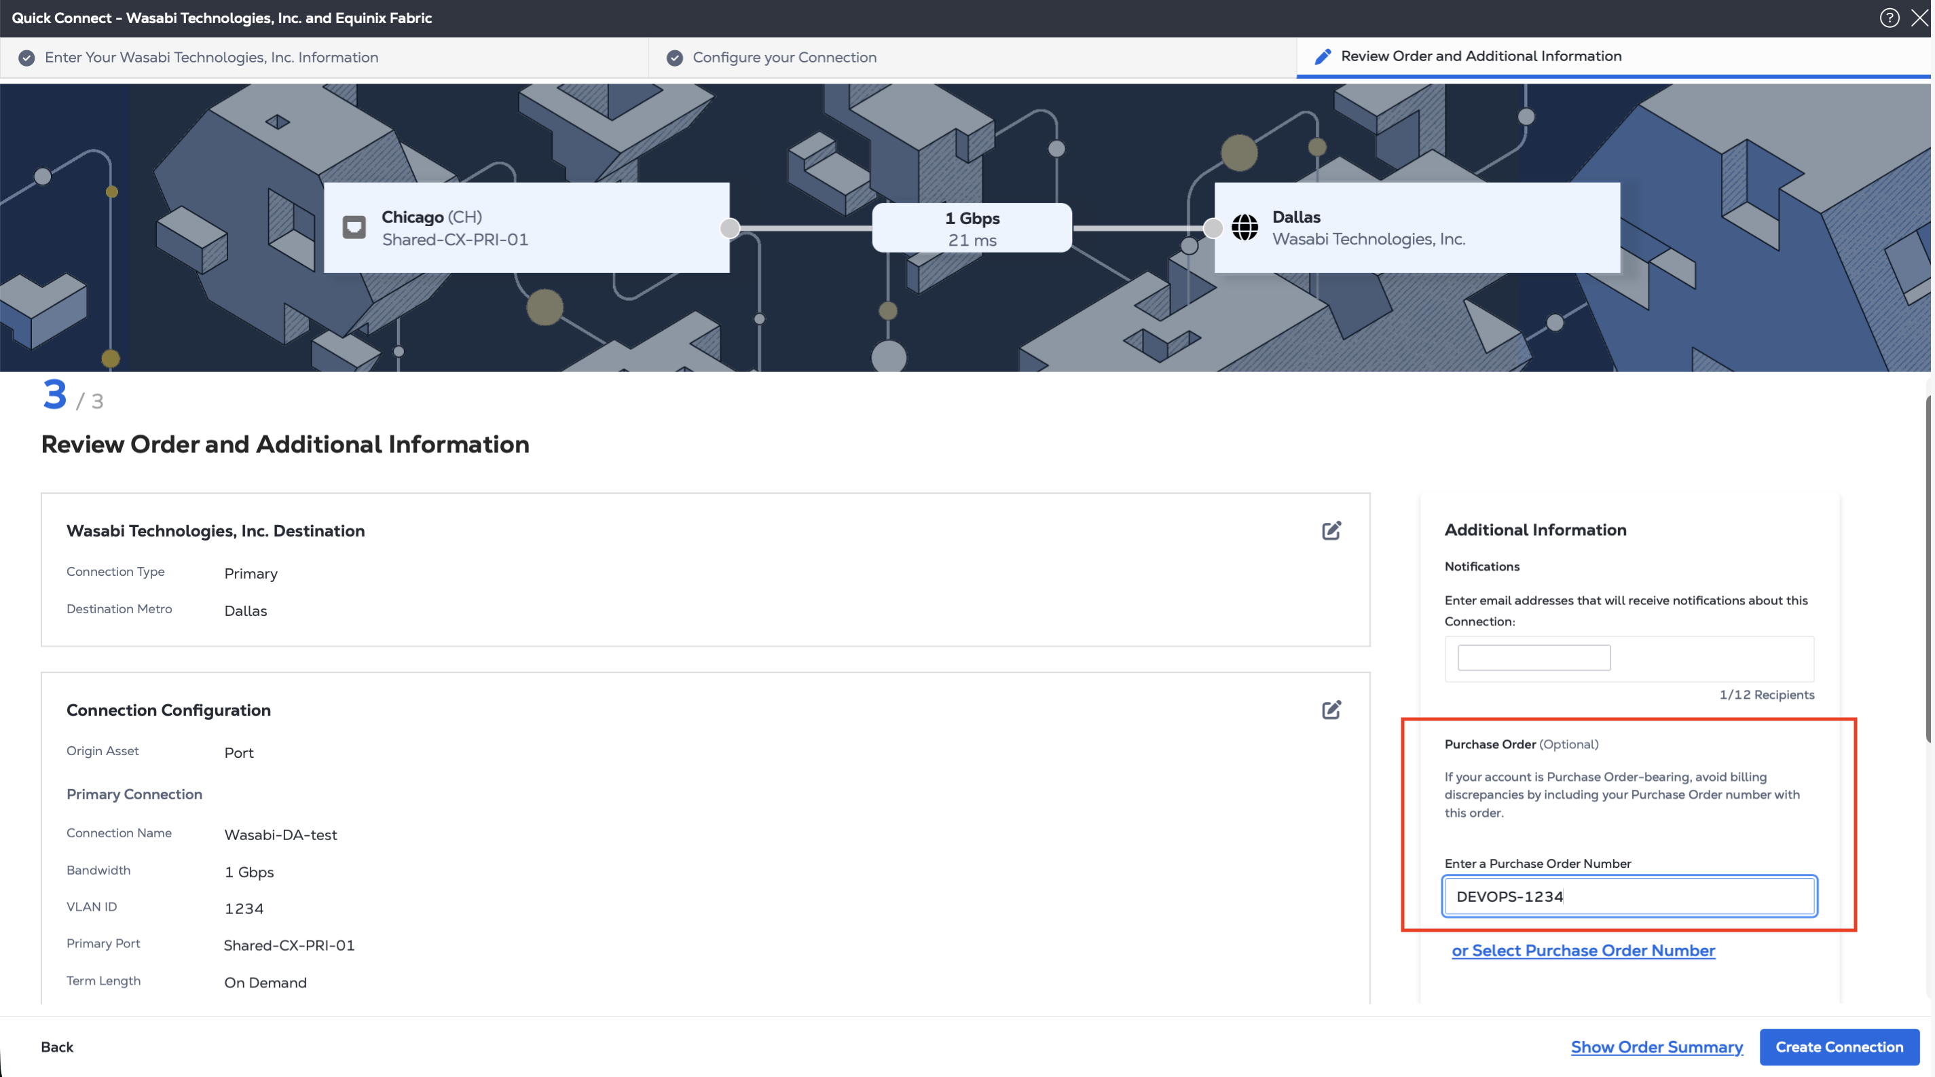Edit the Wasabi Technologies Destination section
1935x1077 pixels.
click(1331, 531)
